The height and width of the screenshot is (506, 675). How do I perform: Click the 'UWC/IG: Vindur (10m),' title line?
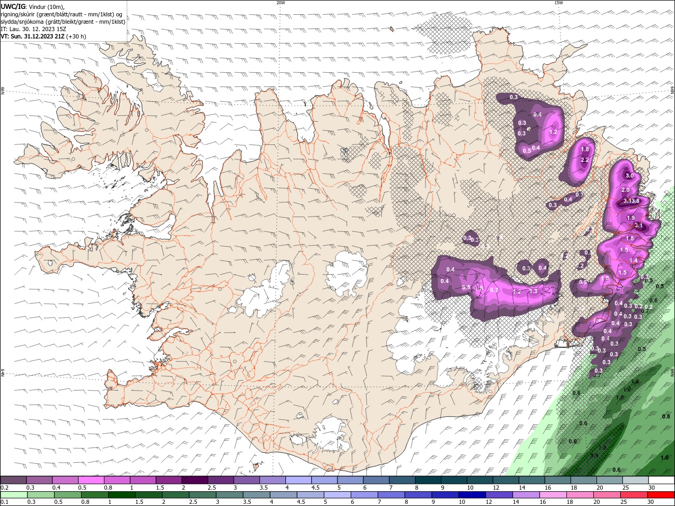click(x=32, y=6)
